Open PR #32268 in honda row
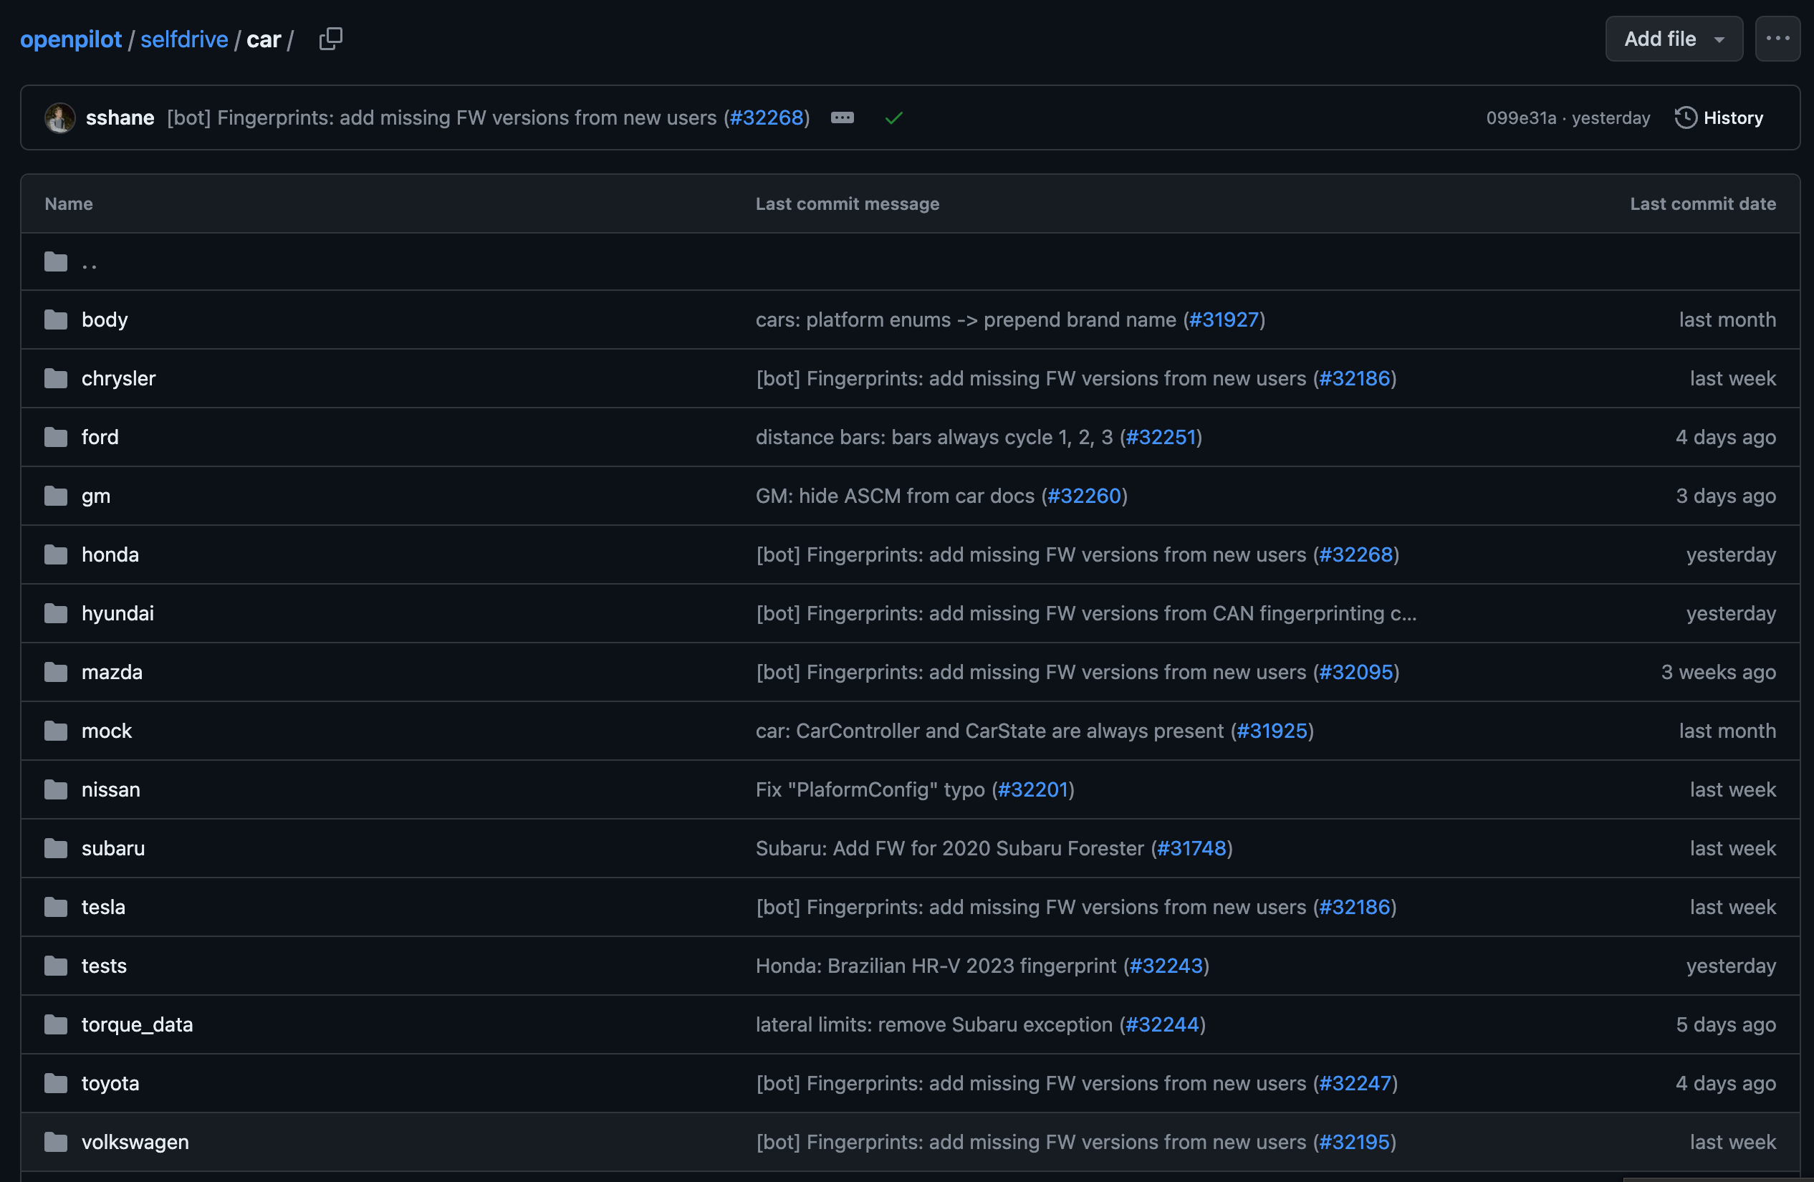The height and width of the screenshot is (1182, 1814). pyautogui.click(x=1355, y=554)
